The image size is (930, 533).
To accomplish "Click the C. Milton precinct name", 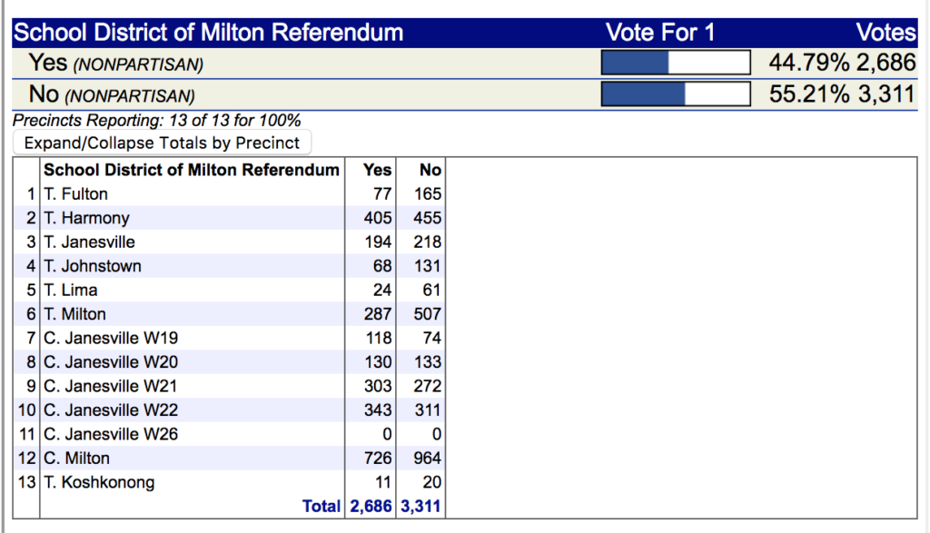I will pos(76,459).
